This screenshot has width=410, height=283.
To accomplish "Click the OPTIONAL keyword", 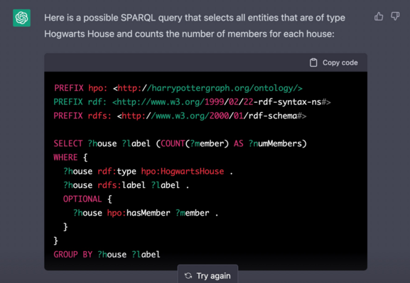I will (x=82, y=199).
